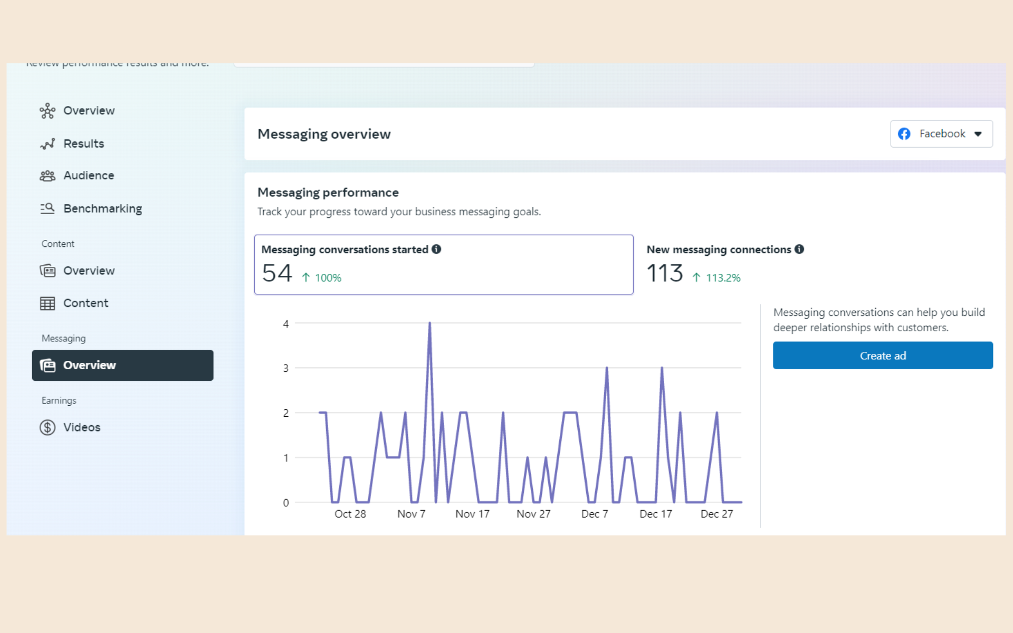Select the Audience people icon

tap(47, 176)
